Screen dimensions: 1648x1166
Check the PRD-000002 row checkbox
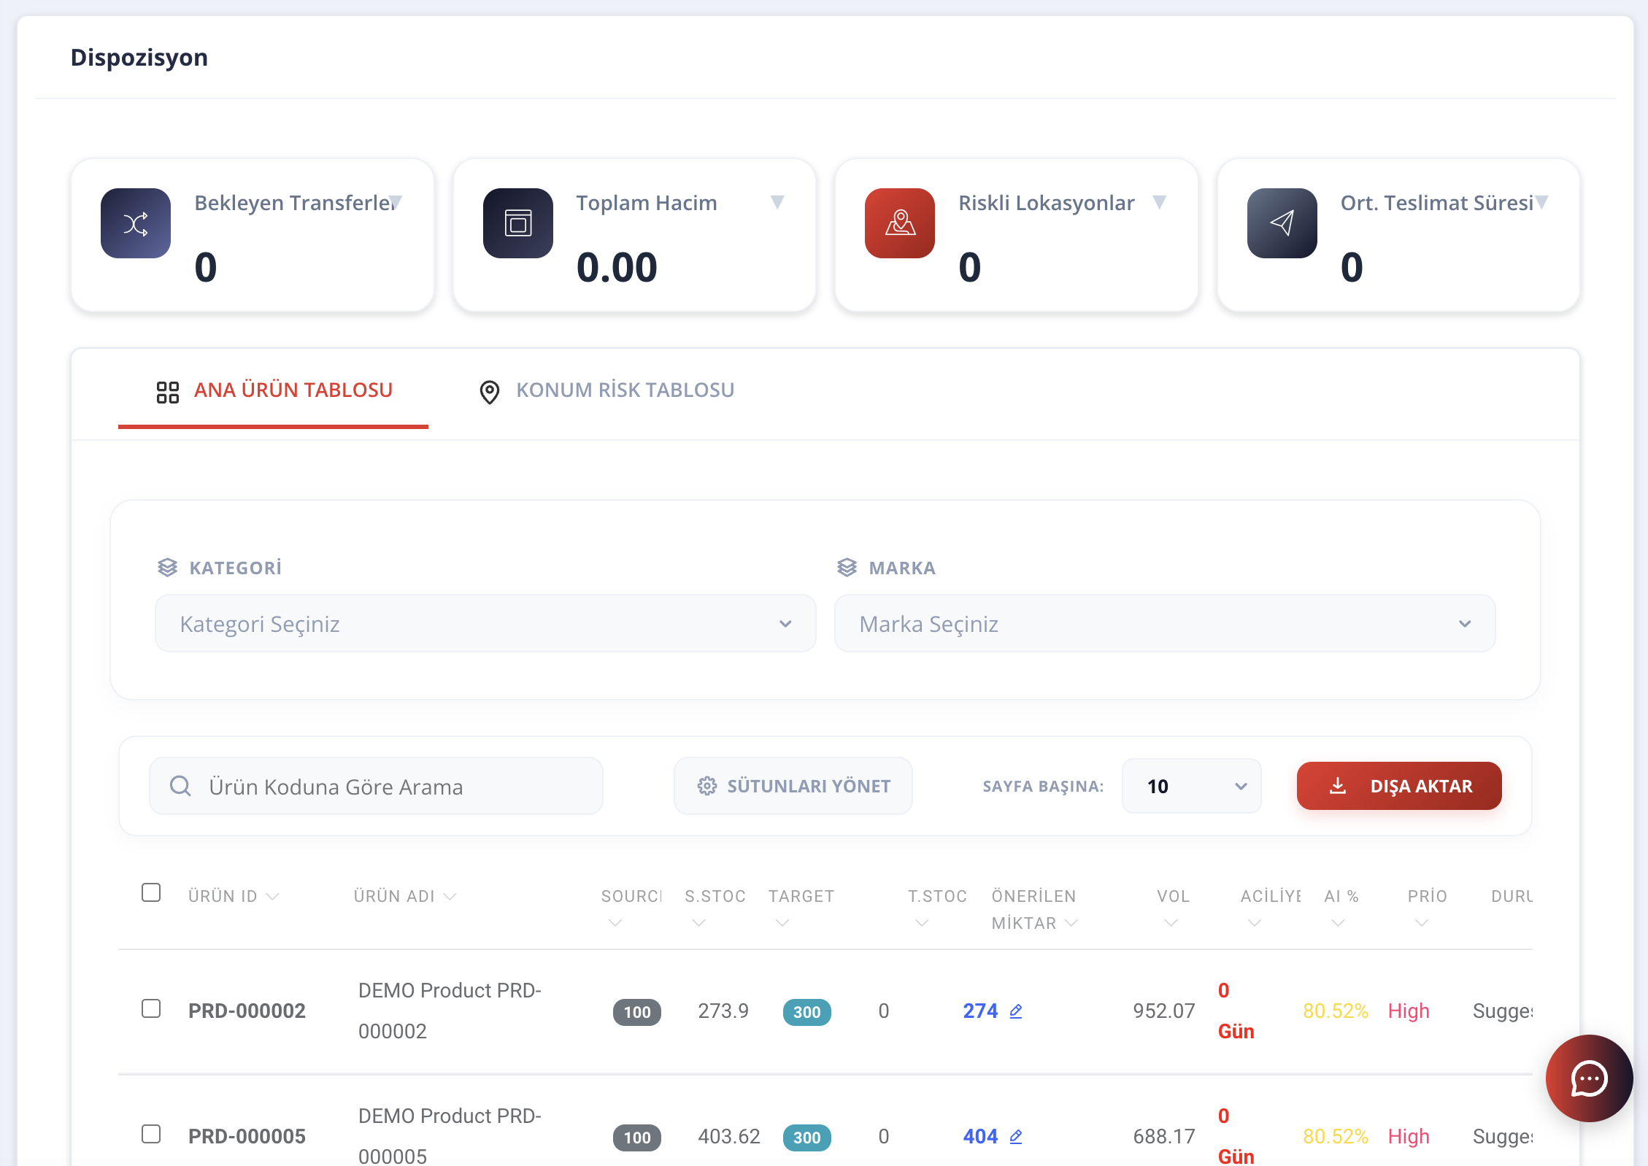click(x=151, y=1009)
